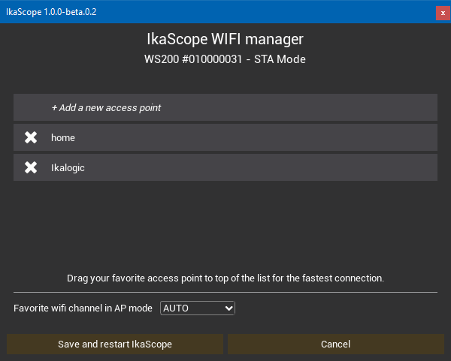This screenshot has width=451, height=361.
Task: Open the favorite wifi channel AUTO dropdown
Action: click(x=198, y=308)
